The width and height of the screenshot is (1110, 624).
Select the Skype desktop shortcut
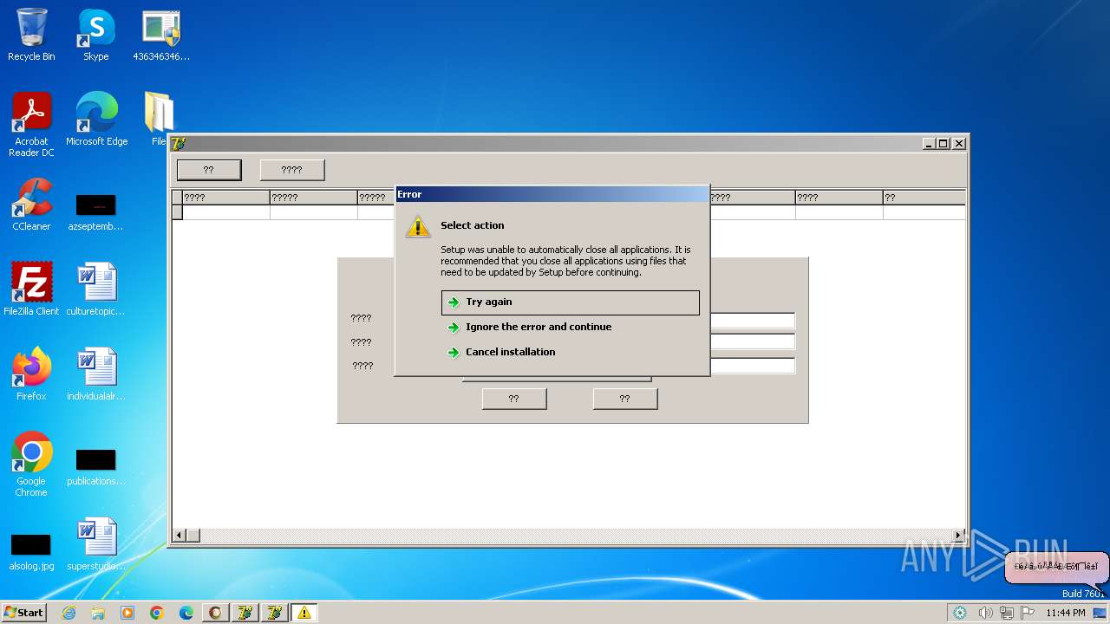[96, 35]
